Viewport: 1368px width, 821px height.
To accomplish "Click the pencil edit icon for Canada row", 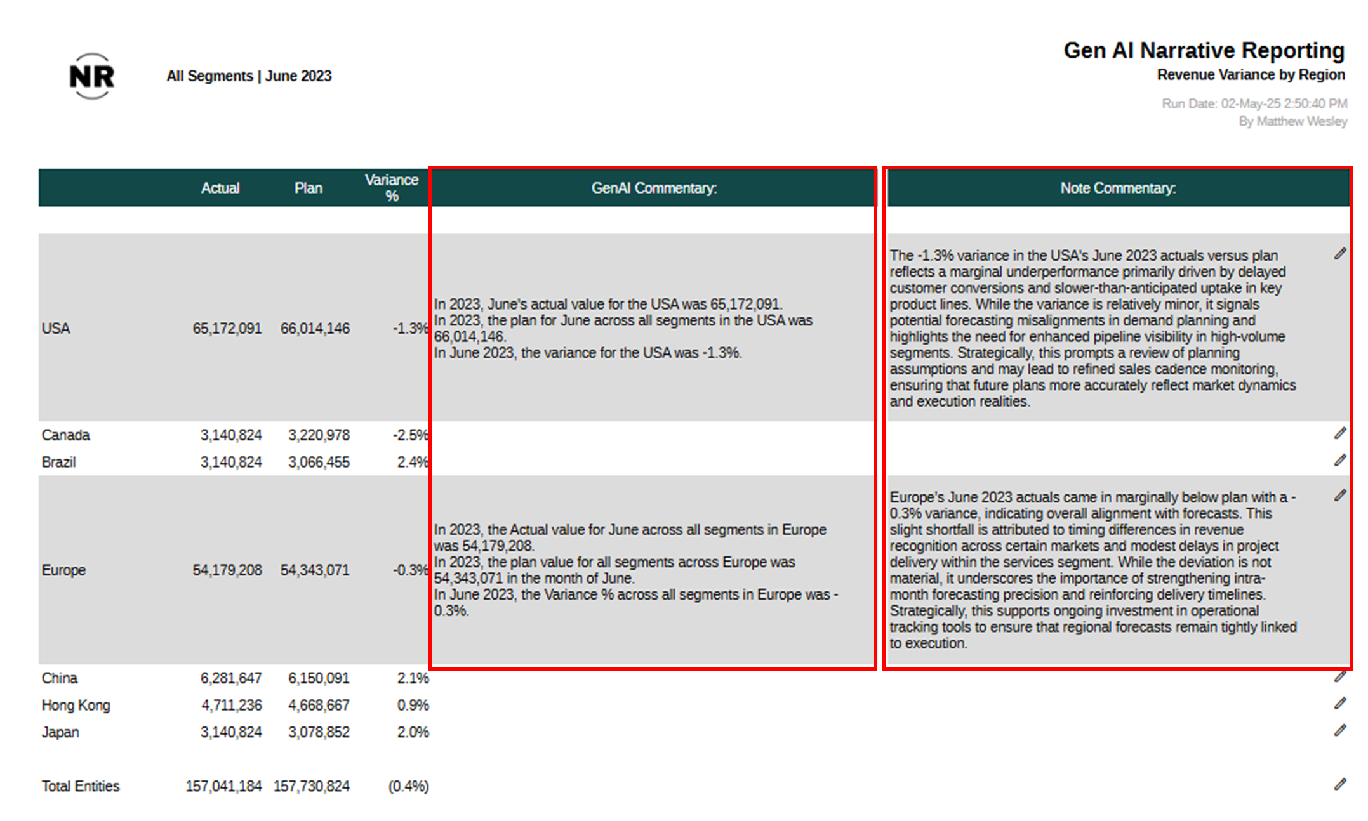I will click(x=1339, y=433).
